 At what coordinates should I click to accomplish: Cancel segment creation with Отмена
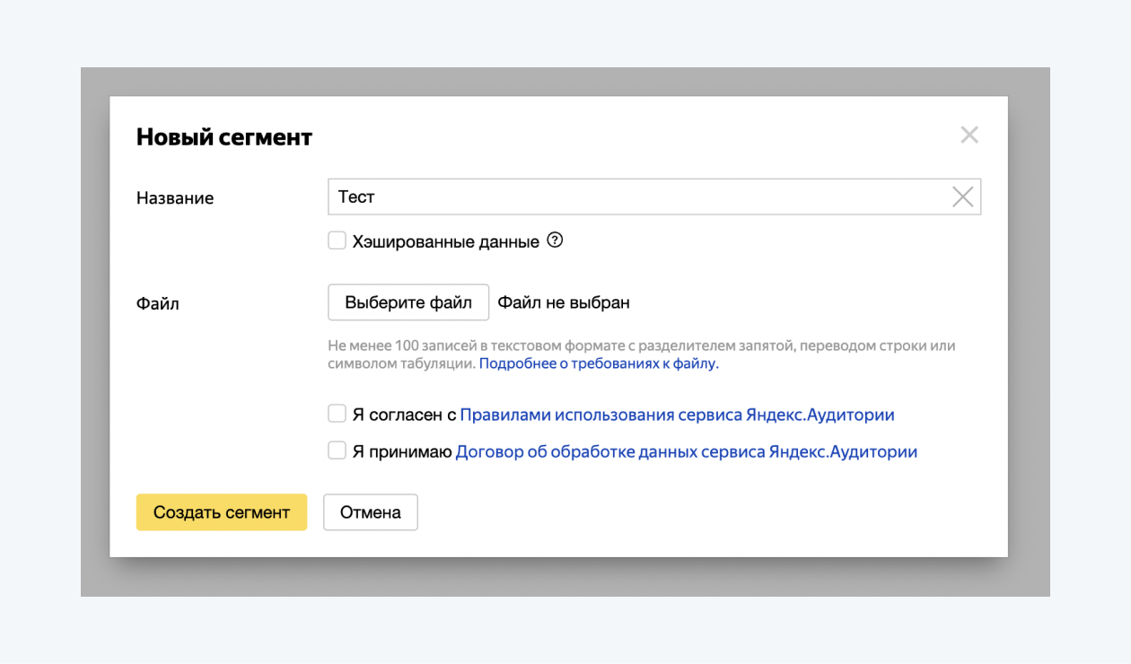370,511
